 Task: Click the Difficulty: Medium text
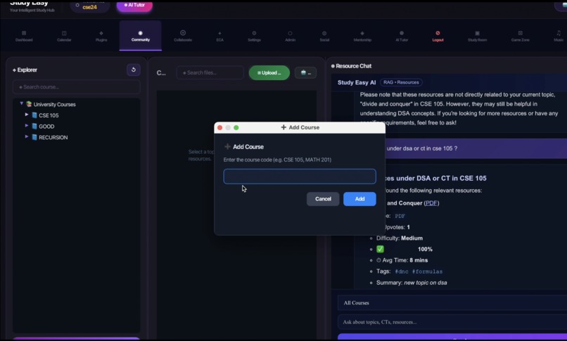[399, 238]
